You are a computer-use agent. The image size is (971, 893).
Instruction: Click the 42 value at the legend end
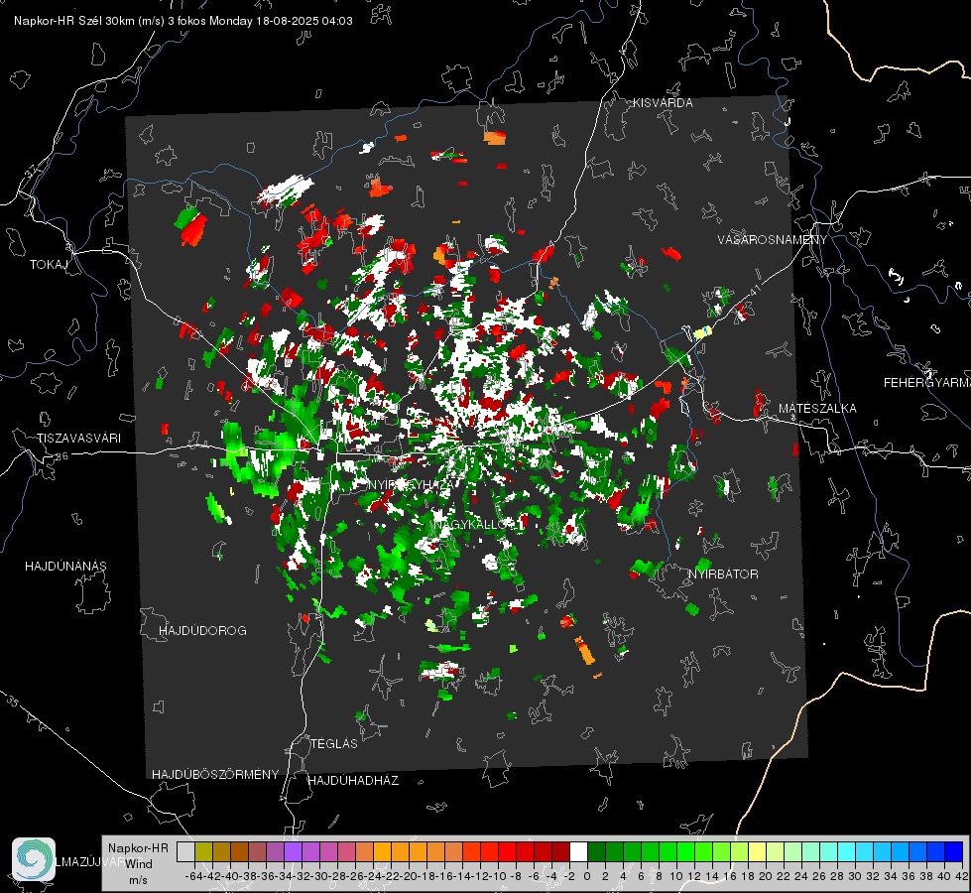(x=961, y=876)
